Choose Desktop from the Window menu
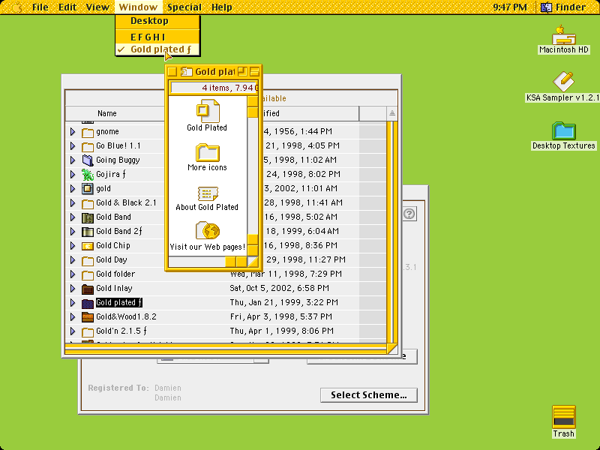This screenshot has height=450, width=600. [x=157, y=21]
